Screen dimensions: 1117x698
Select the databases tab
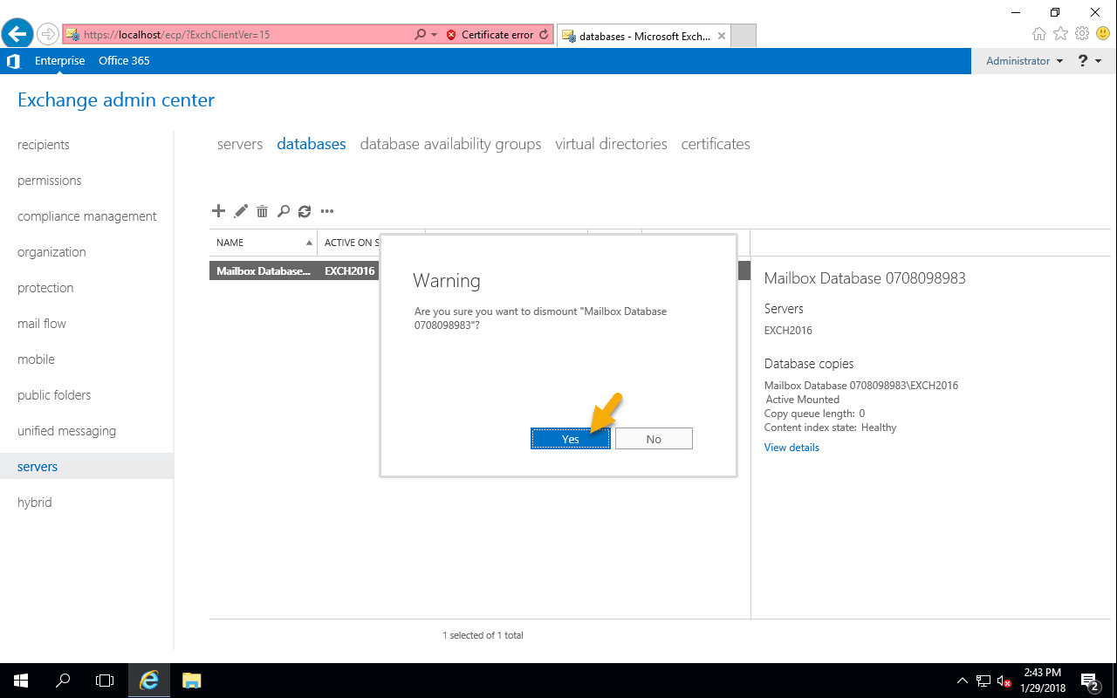point(312,144)
